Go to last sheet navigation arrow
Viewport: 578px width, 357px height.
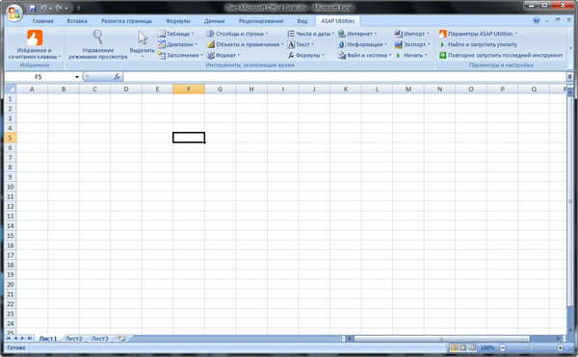coord(30,338)
